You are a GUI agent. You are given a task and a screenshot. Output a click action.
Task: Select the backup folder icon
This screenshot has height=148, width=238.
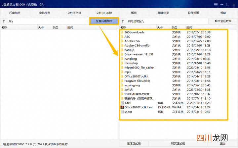[122, 50]
